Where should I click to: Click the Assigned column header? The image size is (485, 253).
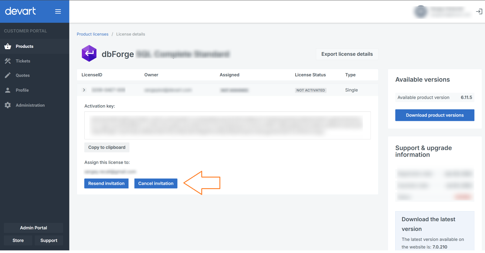[229, 75]
